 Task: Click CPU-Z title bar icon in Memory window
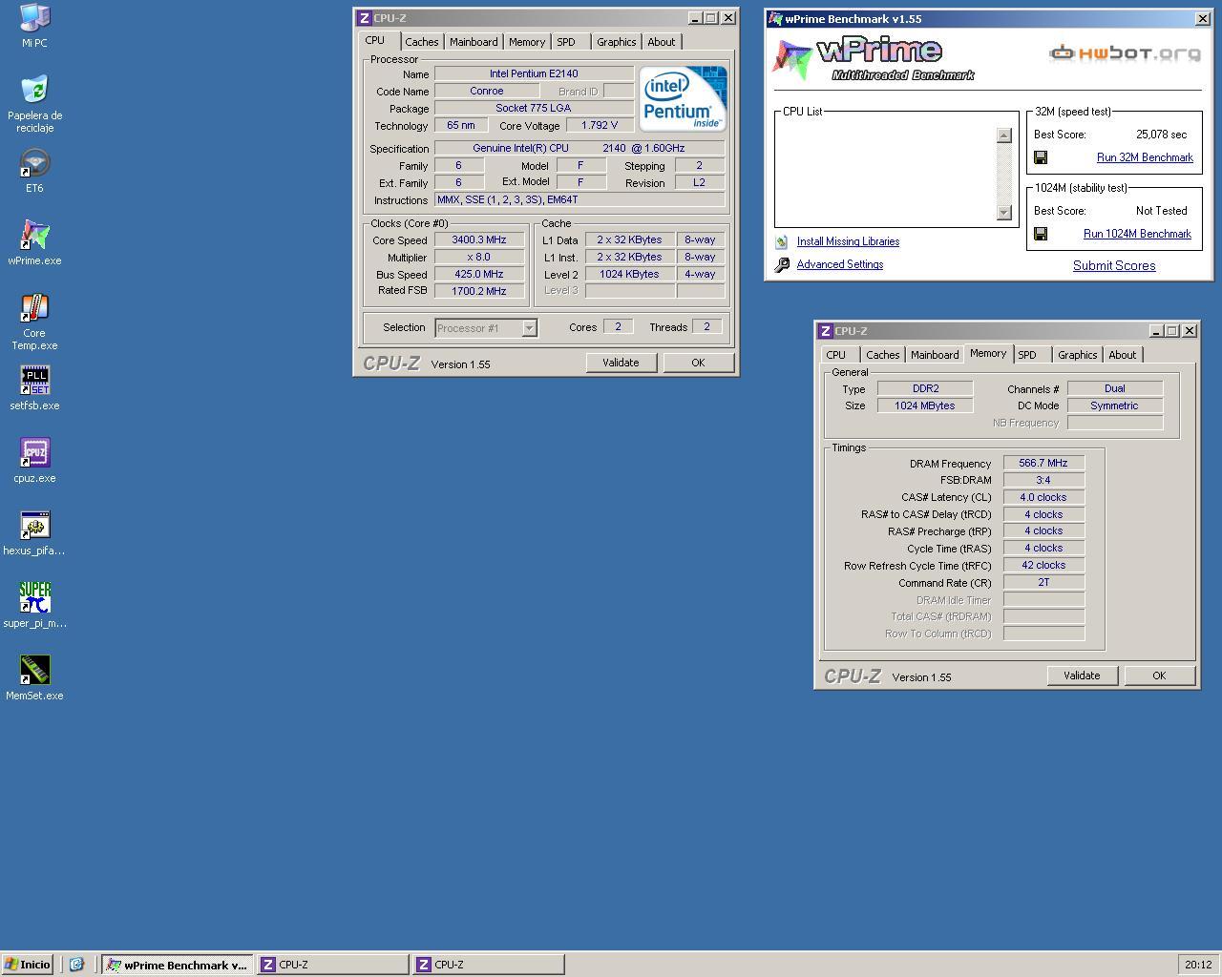825,331
